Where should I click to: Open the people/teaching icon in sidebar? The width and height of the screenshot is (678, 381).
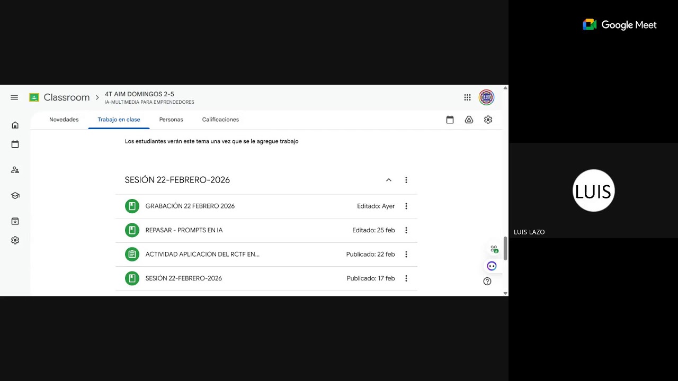15,170
